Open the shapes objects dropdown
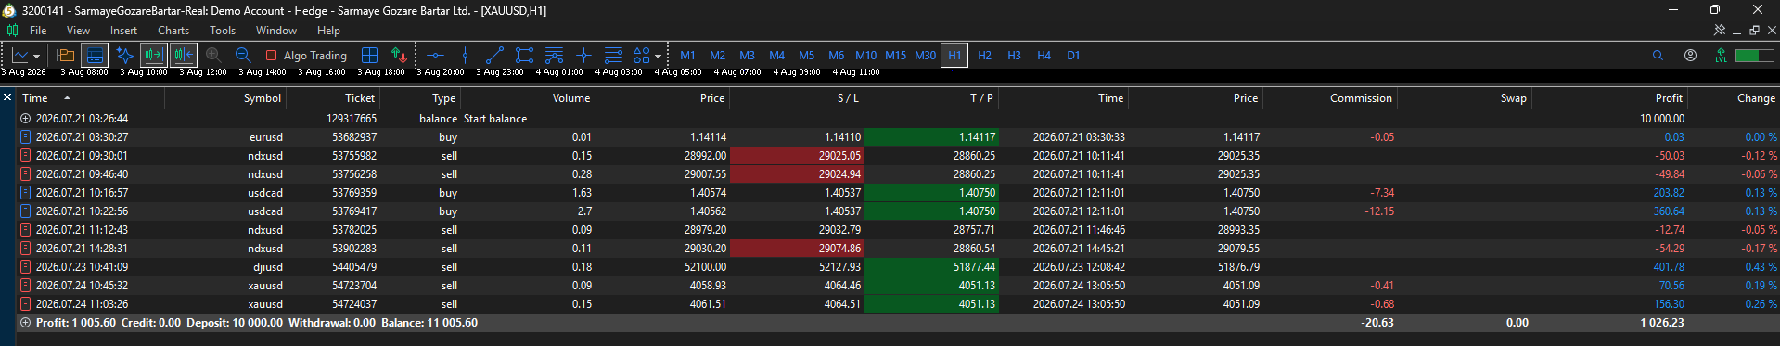 [x=647, y=56]
